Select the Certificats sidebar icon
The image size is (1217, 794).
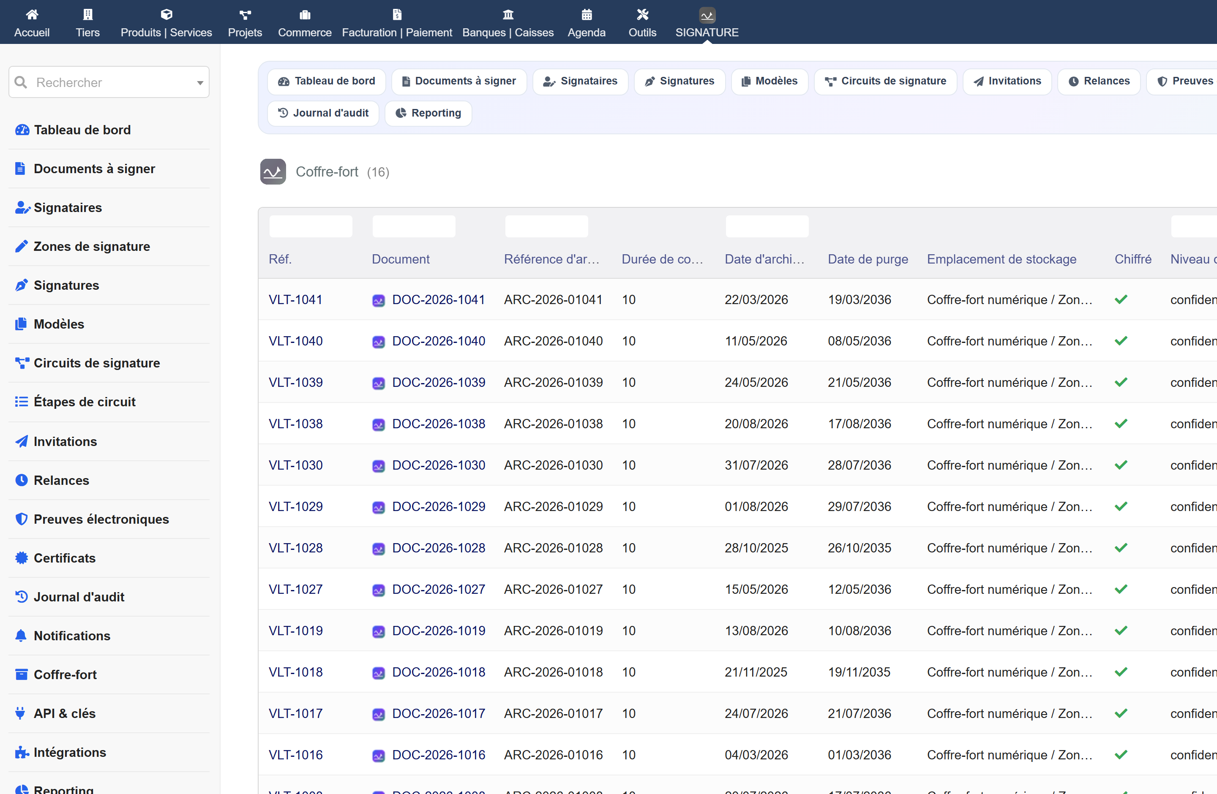tap(22, 558)
